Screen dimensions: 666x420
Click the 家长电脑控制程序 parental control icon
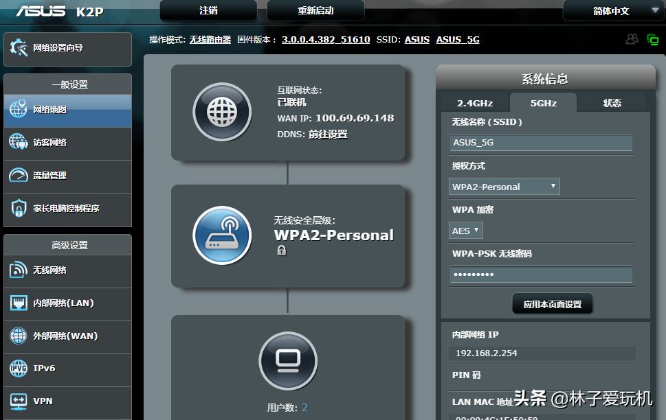(x=19, y=208)
